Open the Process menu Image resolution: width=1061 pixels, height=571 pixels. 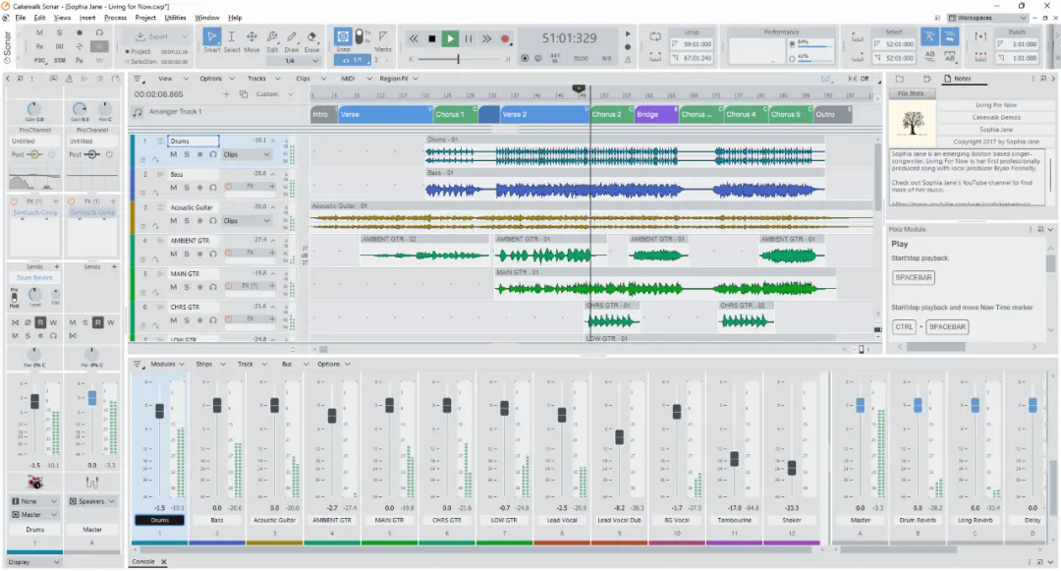pyautogui.click(x=115, y=18)
